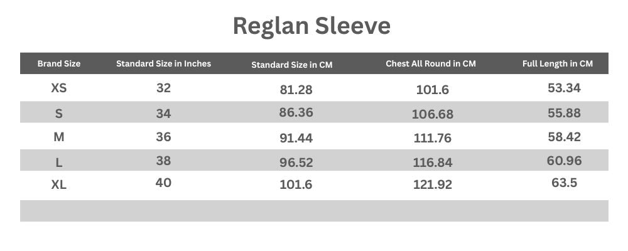Click the 40 inches value
628x251 pixels.
(x=163, y=183)
